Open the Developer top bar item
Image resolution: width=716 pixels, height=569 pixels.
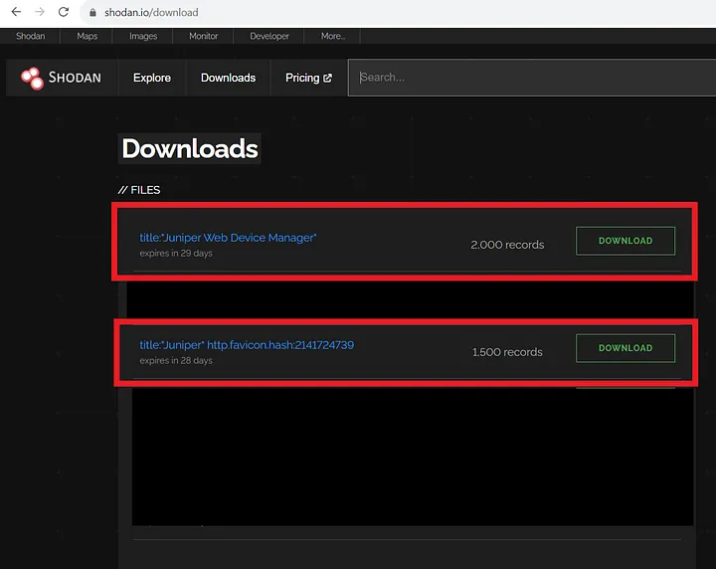(268, 36)
